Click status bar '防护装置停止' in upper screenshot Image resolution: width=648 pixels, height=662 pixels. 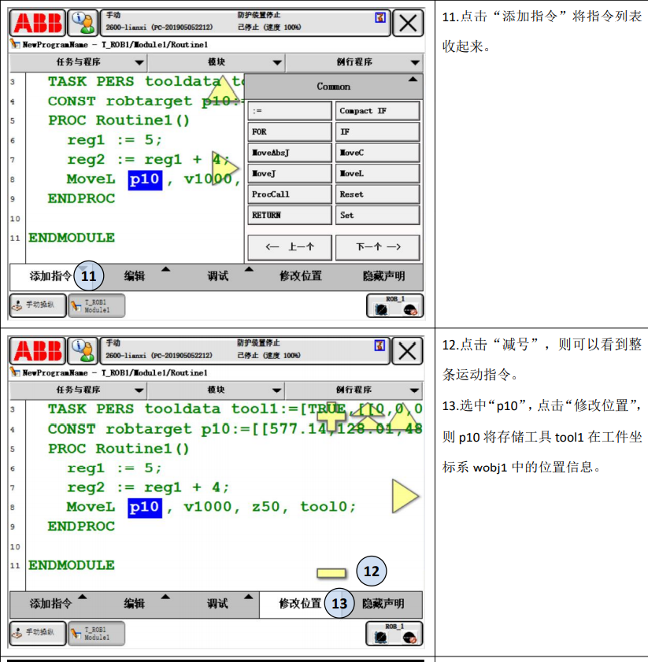pos(258,15)
